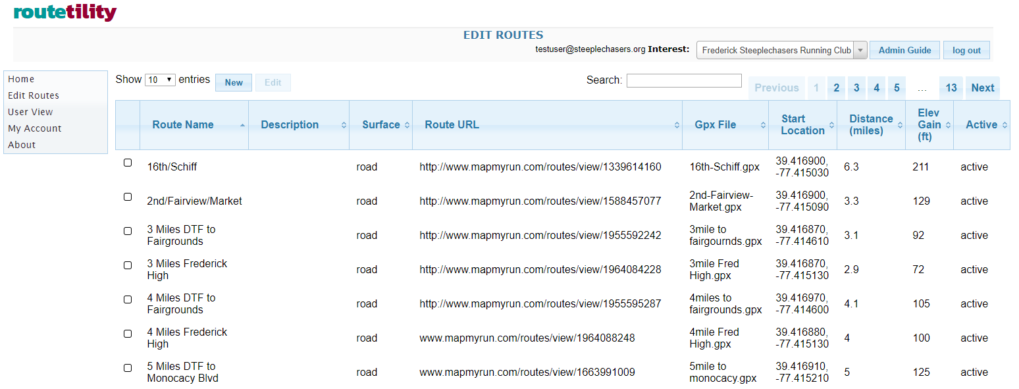Click mapmyrun URL ending 1964084228
This screenshot has width=1019, height=389.
(x=540, y=270)
